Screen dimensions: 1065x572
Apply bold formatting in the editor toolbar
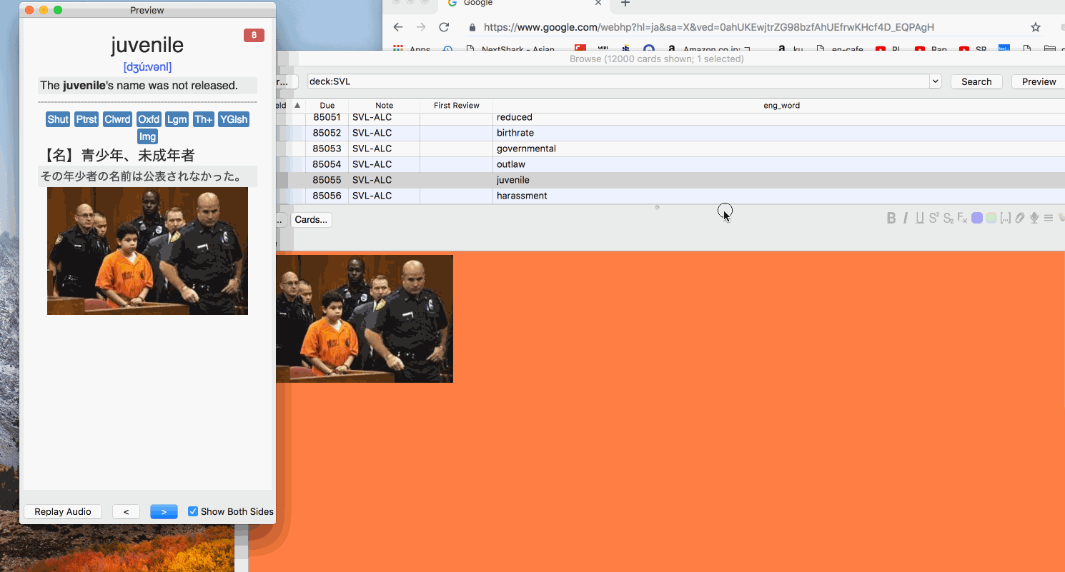(x=891, y=219)
